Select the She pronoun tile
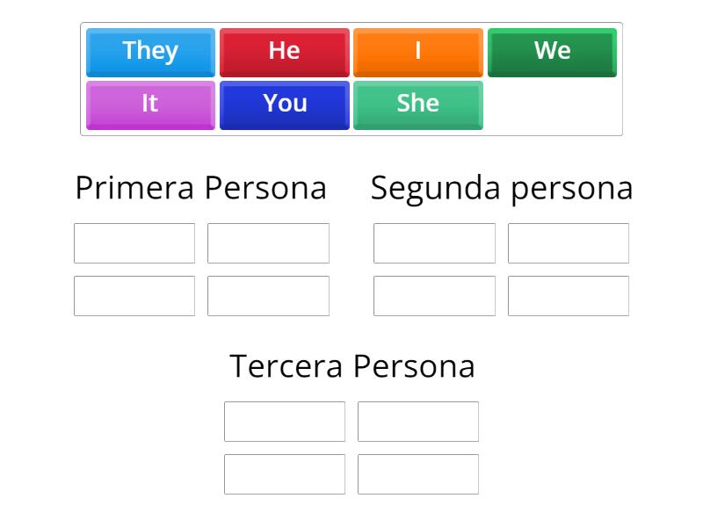 pyautogui.click(x=418, y=104)
